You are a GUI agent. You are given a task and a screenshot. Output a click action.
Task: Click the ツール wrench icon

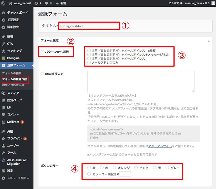click(3, 153)
